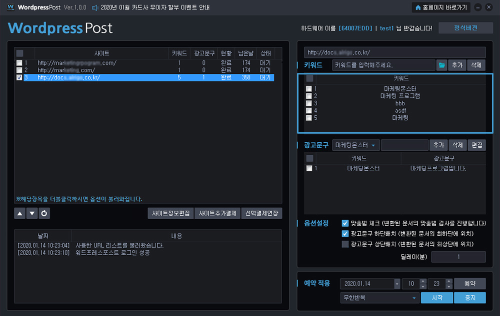Click the WordpressPost app logo icon
Viewport: 500px width, 316px height.
click(11, 7)
